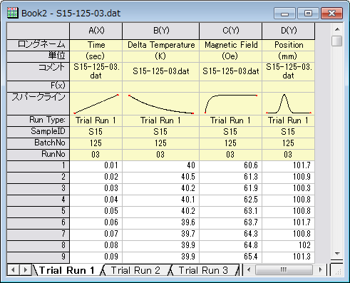Click cell value 65.4 in column C

pos(230,257)
